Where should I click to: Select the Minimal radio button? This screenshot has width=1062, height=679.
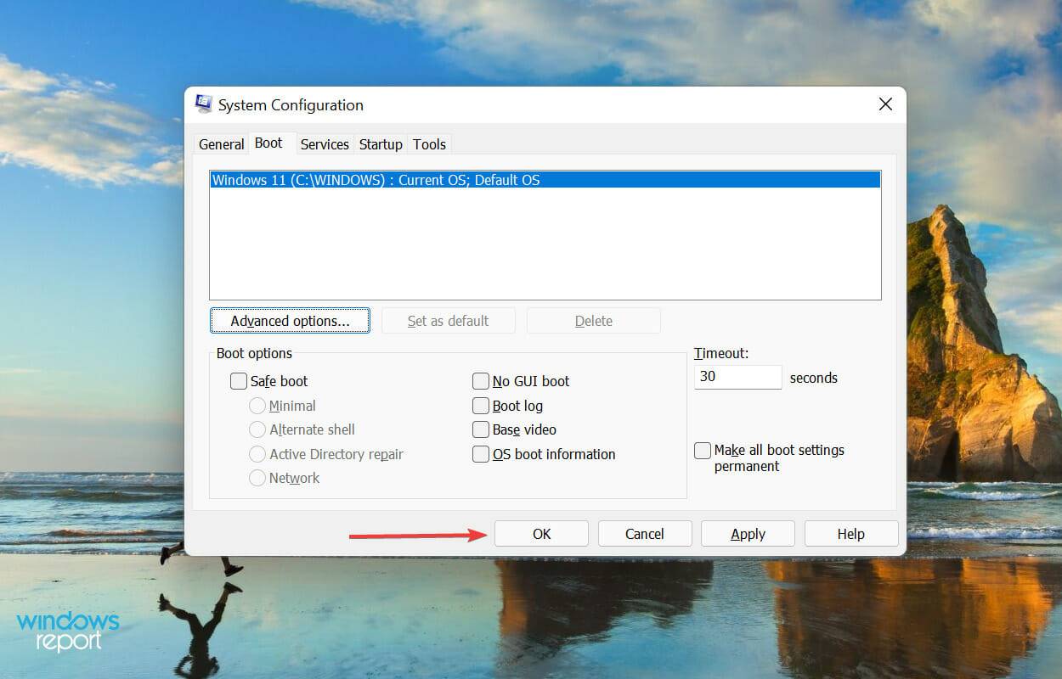tap(257, 406)
